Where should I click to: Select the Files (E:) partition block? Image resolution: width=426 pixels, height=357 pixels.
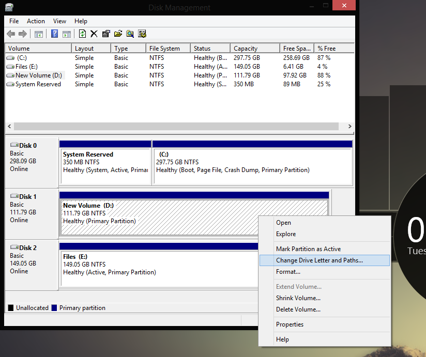click(x=159, y=265)
